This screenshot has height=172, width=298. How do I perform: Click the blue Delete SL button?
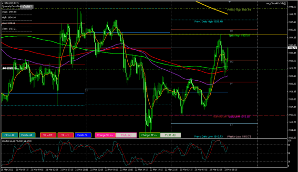(x=83, y=135)
